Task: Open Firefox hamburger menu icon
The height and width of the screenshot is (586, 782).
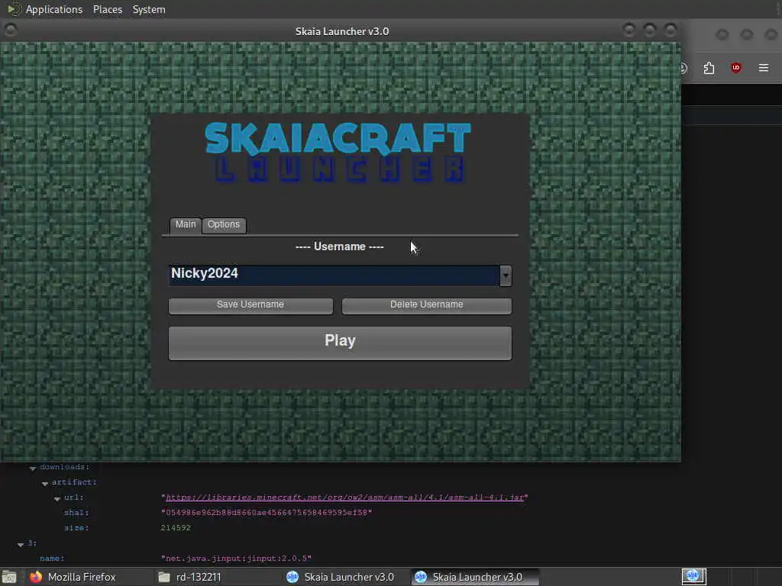Action: [764, 68]
